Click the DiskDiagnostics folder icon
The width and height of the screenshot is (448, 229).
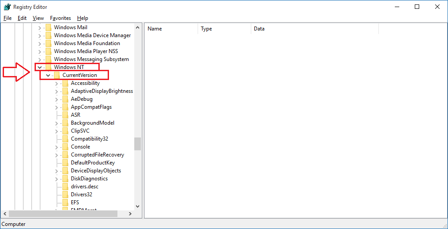pos(66,179)
